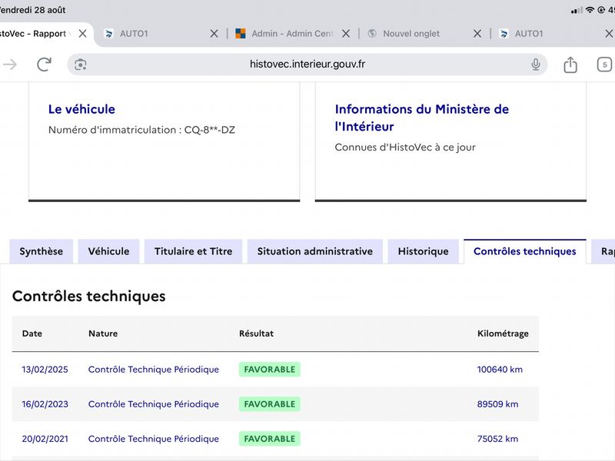
Task: Close the Admin - Admin Center tab
Action: coord(345,34)
